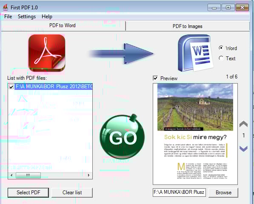Click the Select PDF button
This screenshot has height=204, width=254.
(x=28, y=193)
